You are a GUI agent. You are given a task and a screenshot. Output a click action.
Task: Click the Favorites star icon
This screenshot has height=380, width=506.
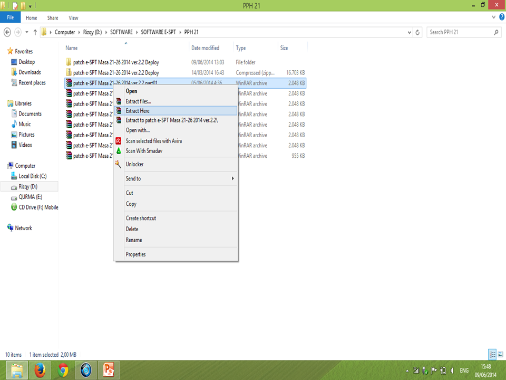11,51
